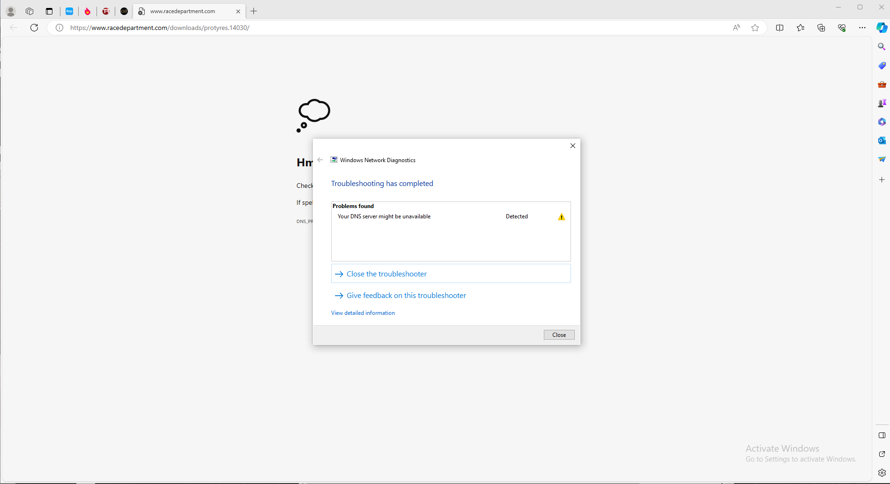This screenshot has height=484, width=890.
Task: Click View detailed information link
Action: point(363,313)
